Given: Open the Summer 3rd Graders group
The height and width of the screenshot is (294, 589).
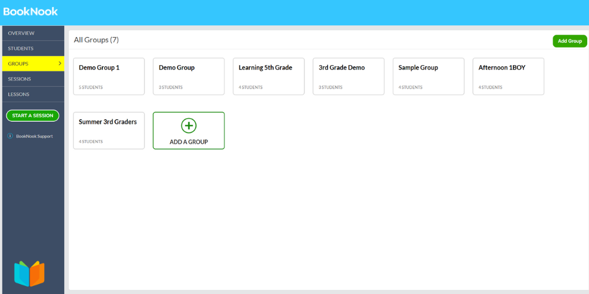Looking at the screenshot, I should (109, 130).
